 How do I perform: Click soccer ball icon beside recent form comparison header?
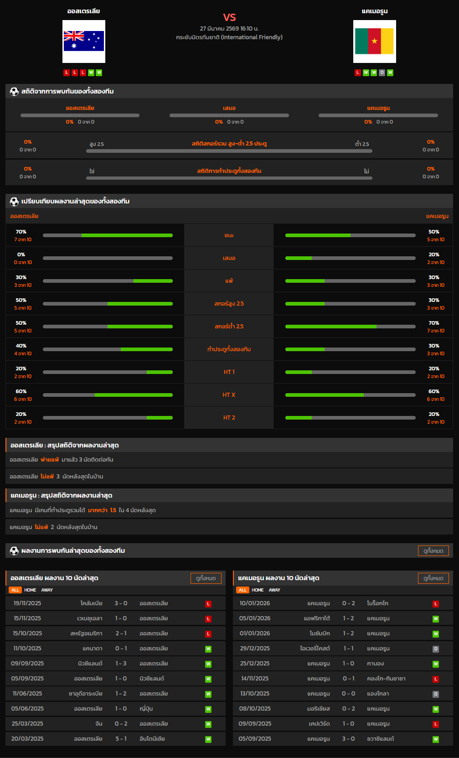coord(14,202)
